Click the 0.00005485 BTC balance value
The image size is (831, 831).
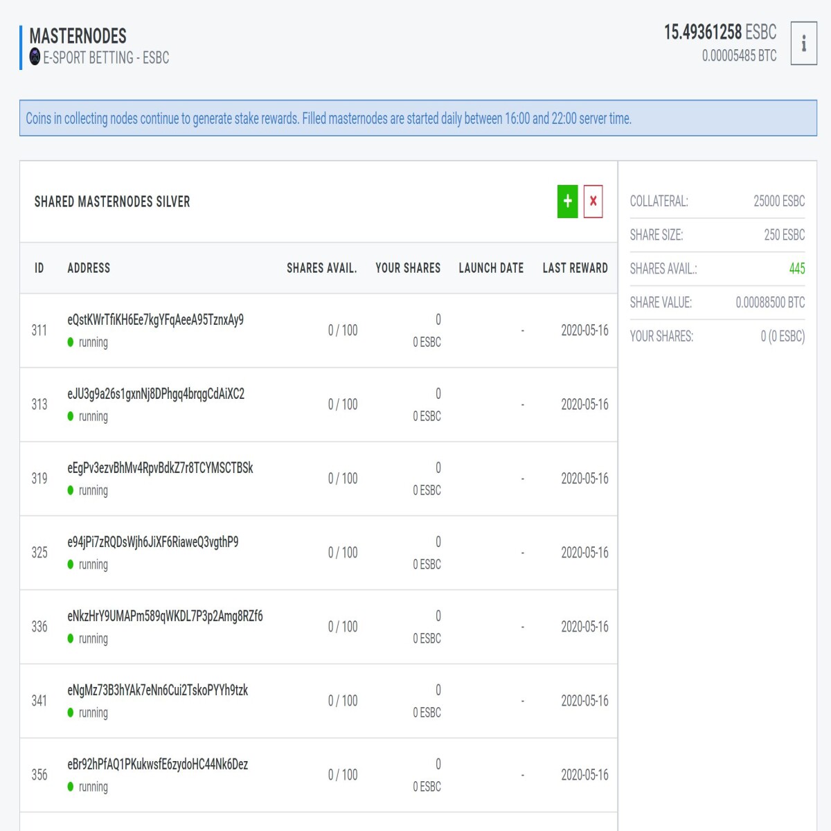tap(739, 55)
